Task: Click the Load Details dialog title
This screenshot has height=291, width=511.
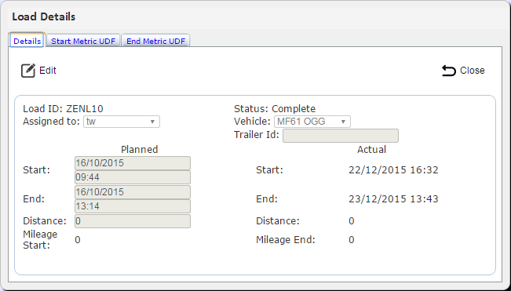Action: click(x=44, y=16)
